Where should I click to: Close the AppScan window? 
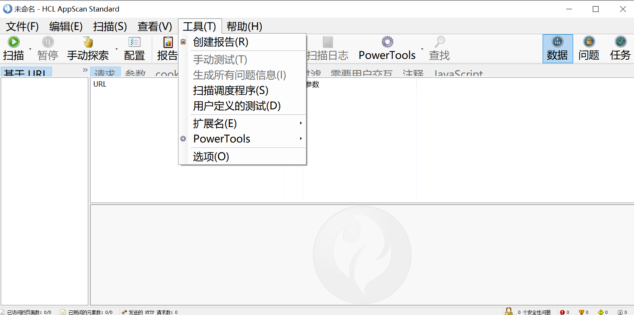click(x=623, y=9)
